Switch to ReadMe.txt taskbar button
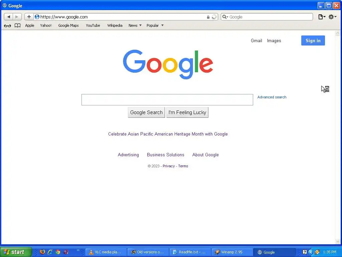The width and height of the screenshot is (342, 257). pyautogui.click(x=190, y=252)
